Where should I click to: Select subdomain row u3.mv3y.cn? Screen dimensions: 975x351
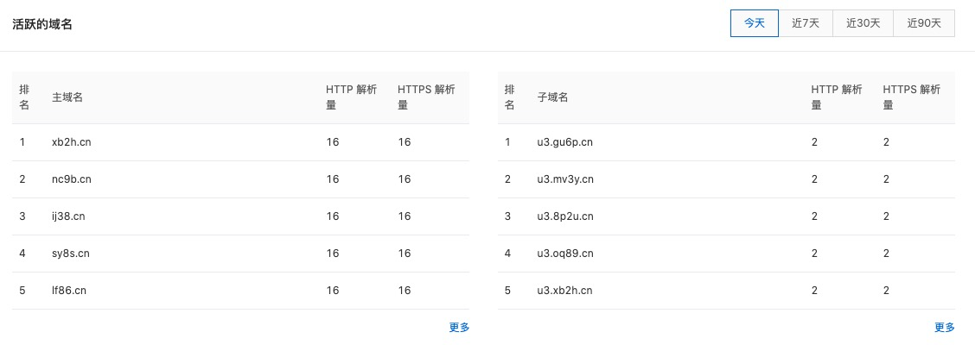[x=726, y=180]
